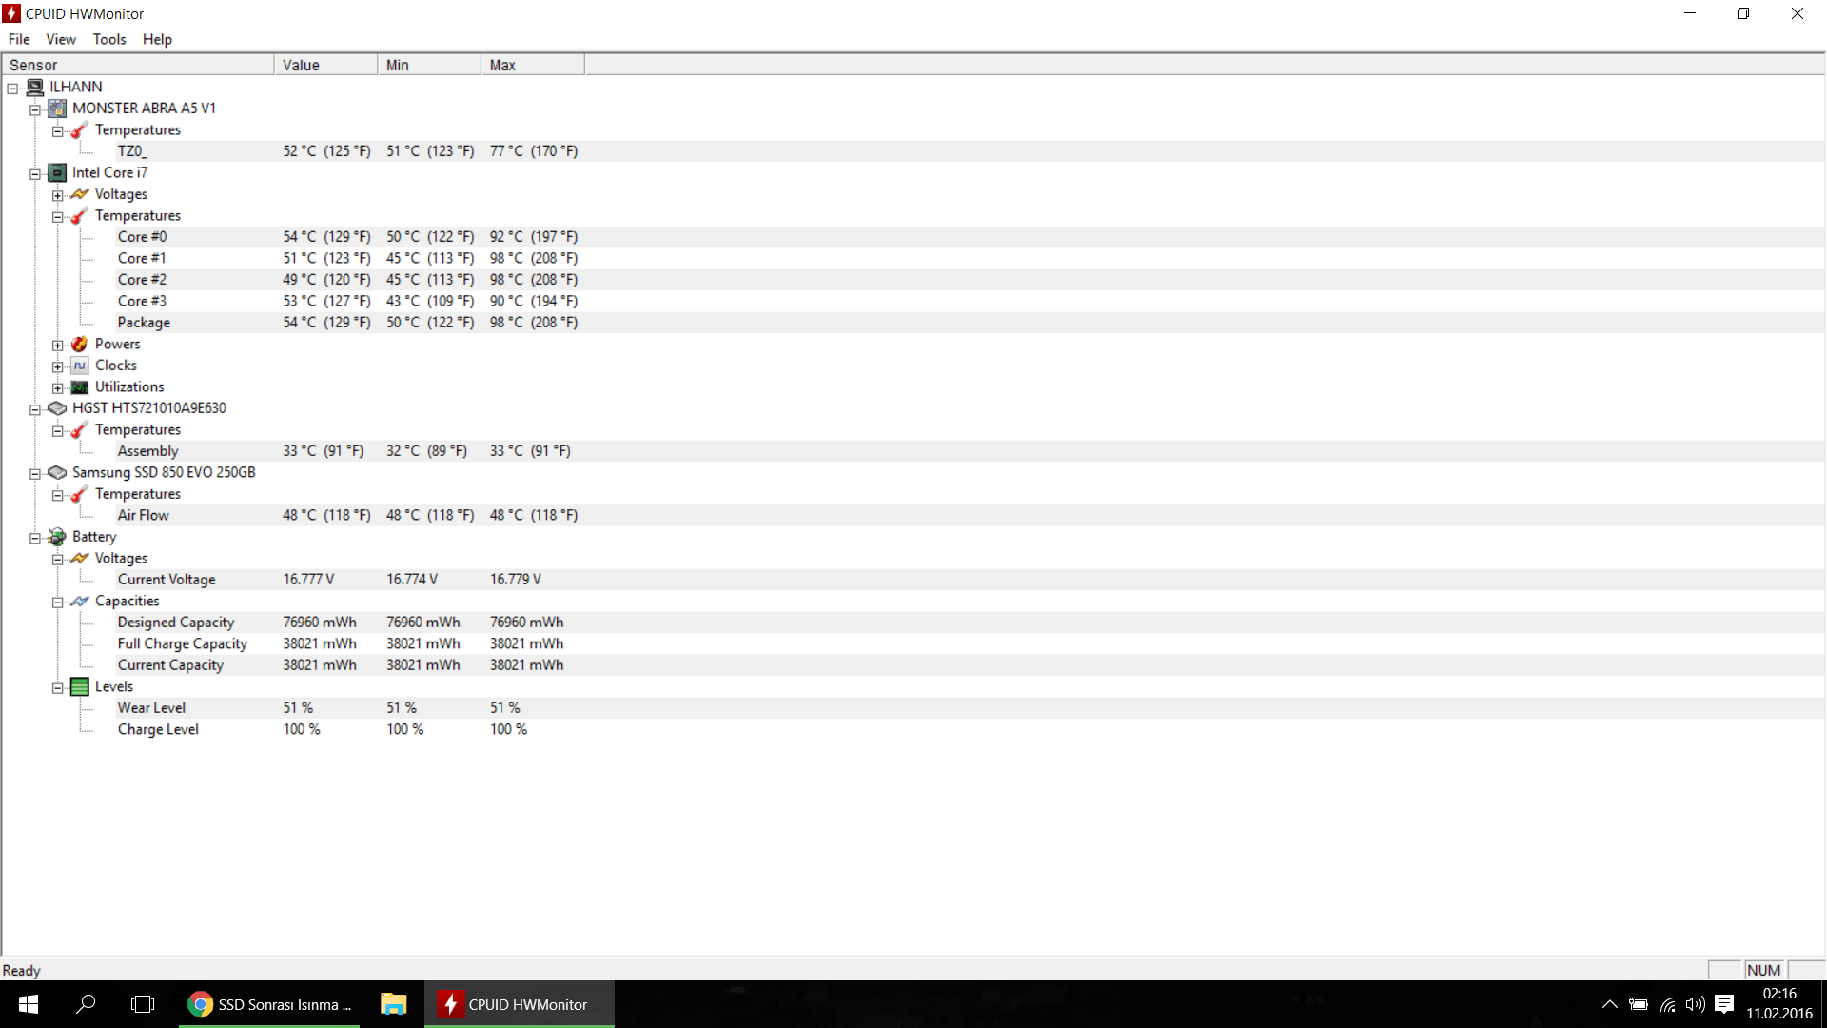Image resolution: width=1827 pixels, height=1028 pixels.
Task: Click the Value column header
Action: pos(325,65)
